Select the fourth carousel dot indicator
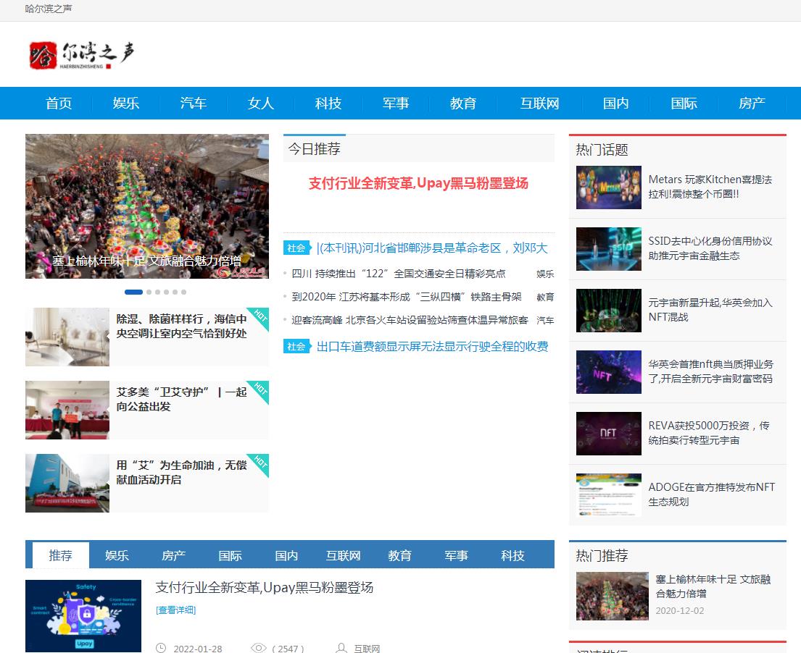801x653 pixels. 167,292
